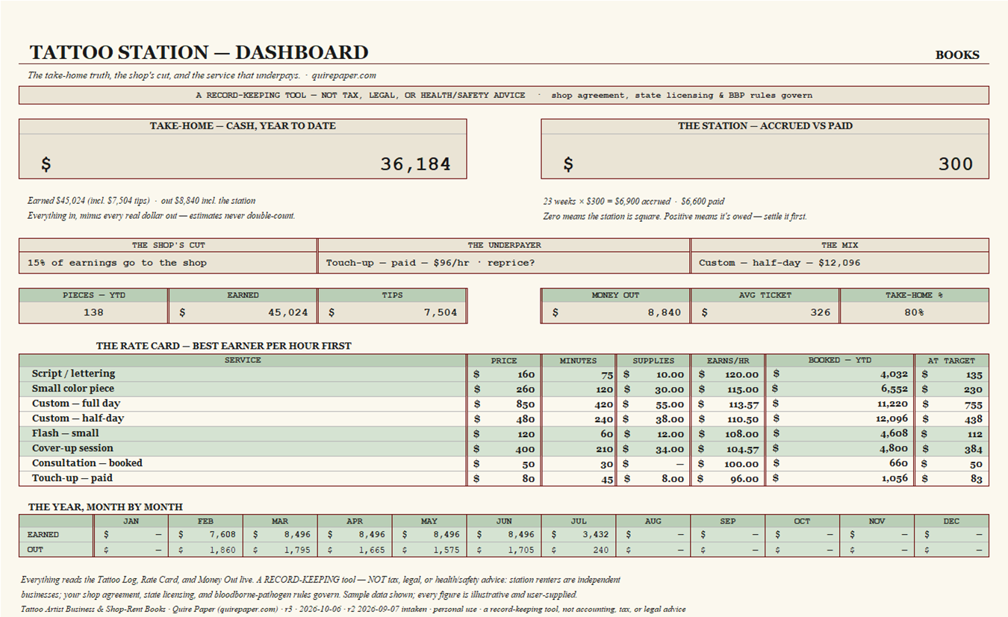Select the EARNS/HR column header
This screenshot has width=1008, height=617.
[728, 360]
